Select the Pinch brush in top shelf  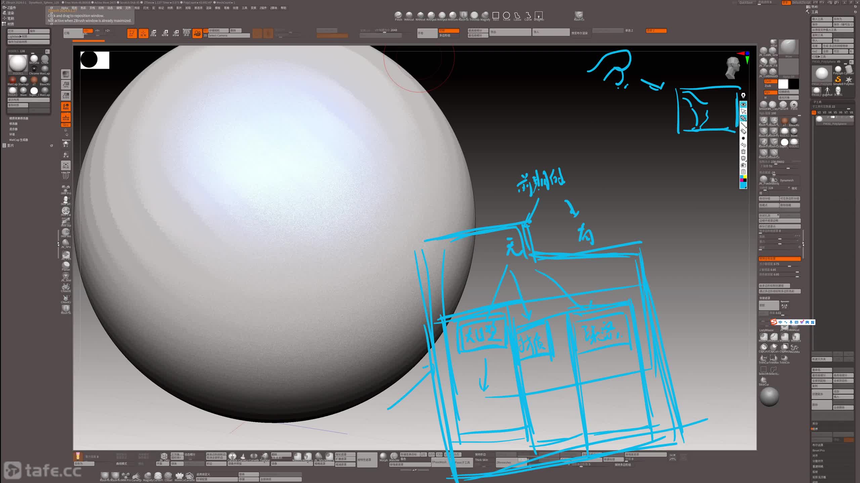pos(398,15)
